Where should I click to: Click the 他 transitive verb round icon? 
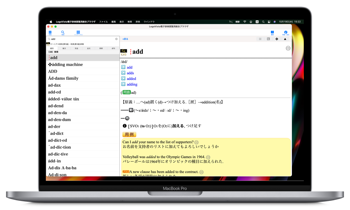tap(127, 118)
